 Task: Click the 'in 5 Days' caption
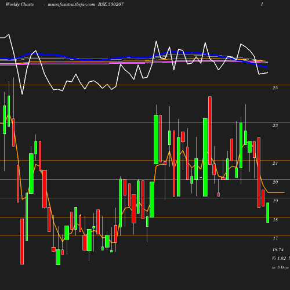[x=280, y=267]
